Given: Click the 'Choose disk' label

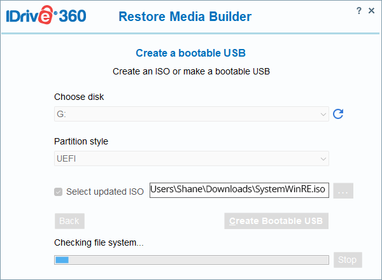Looking at the screenshot, I should 79,97.
